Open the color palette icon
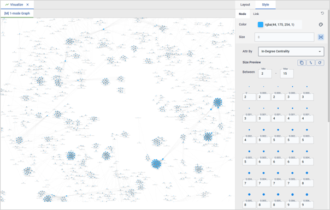This screenshot has width=330, height=210. [x=321, y=25]
